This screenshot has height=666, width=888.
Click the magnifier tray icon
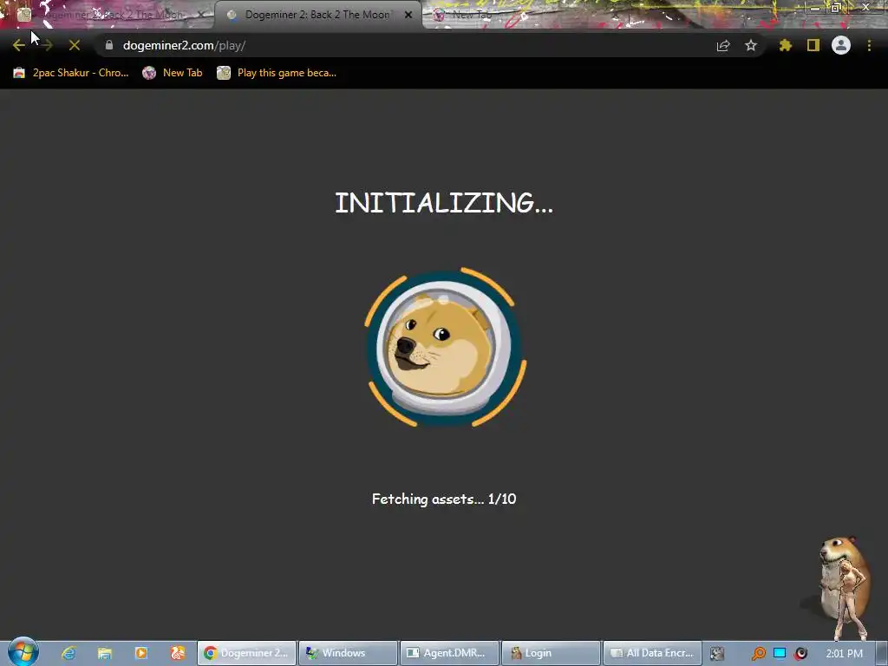[758, 654]
